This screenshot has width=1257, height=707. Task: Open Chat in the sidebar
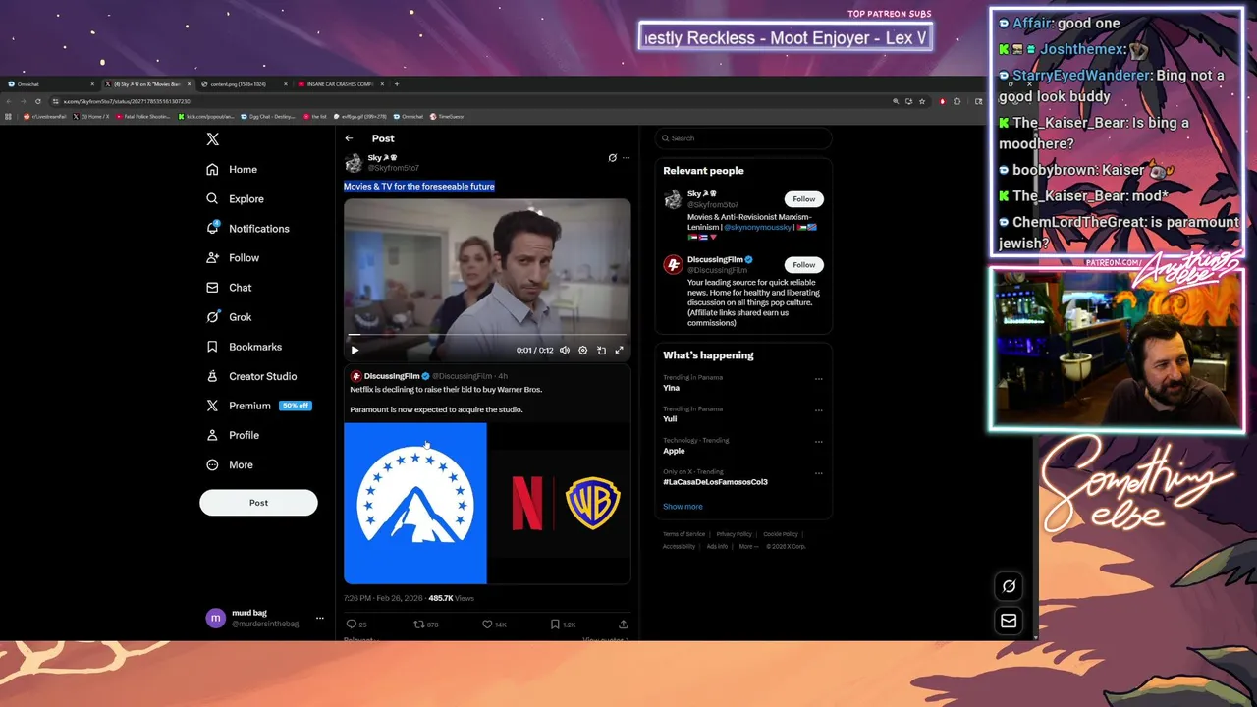tap(229, 287)
